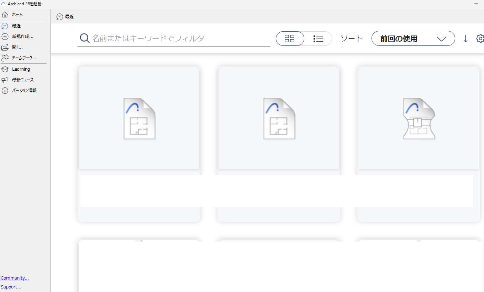Image resolution: width=484 pixels, height=292 pixels.
Task: Click the clock icon beside the sidebar 最近
Action: [5, 26]
